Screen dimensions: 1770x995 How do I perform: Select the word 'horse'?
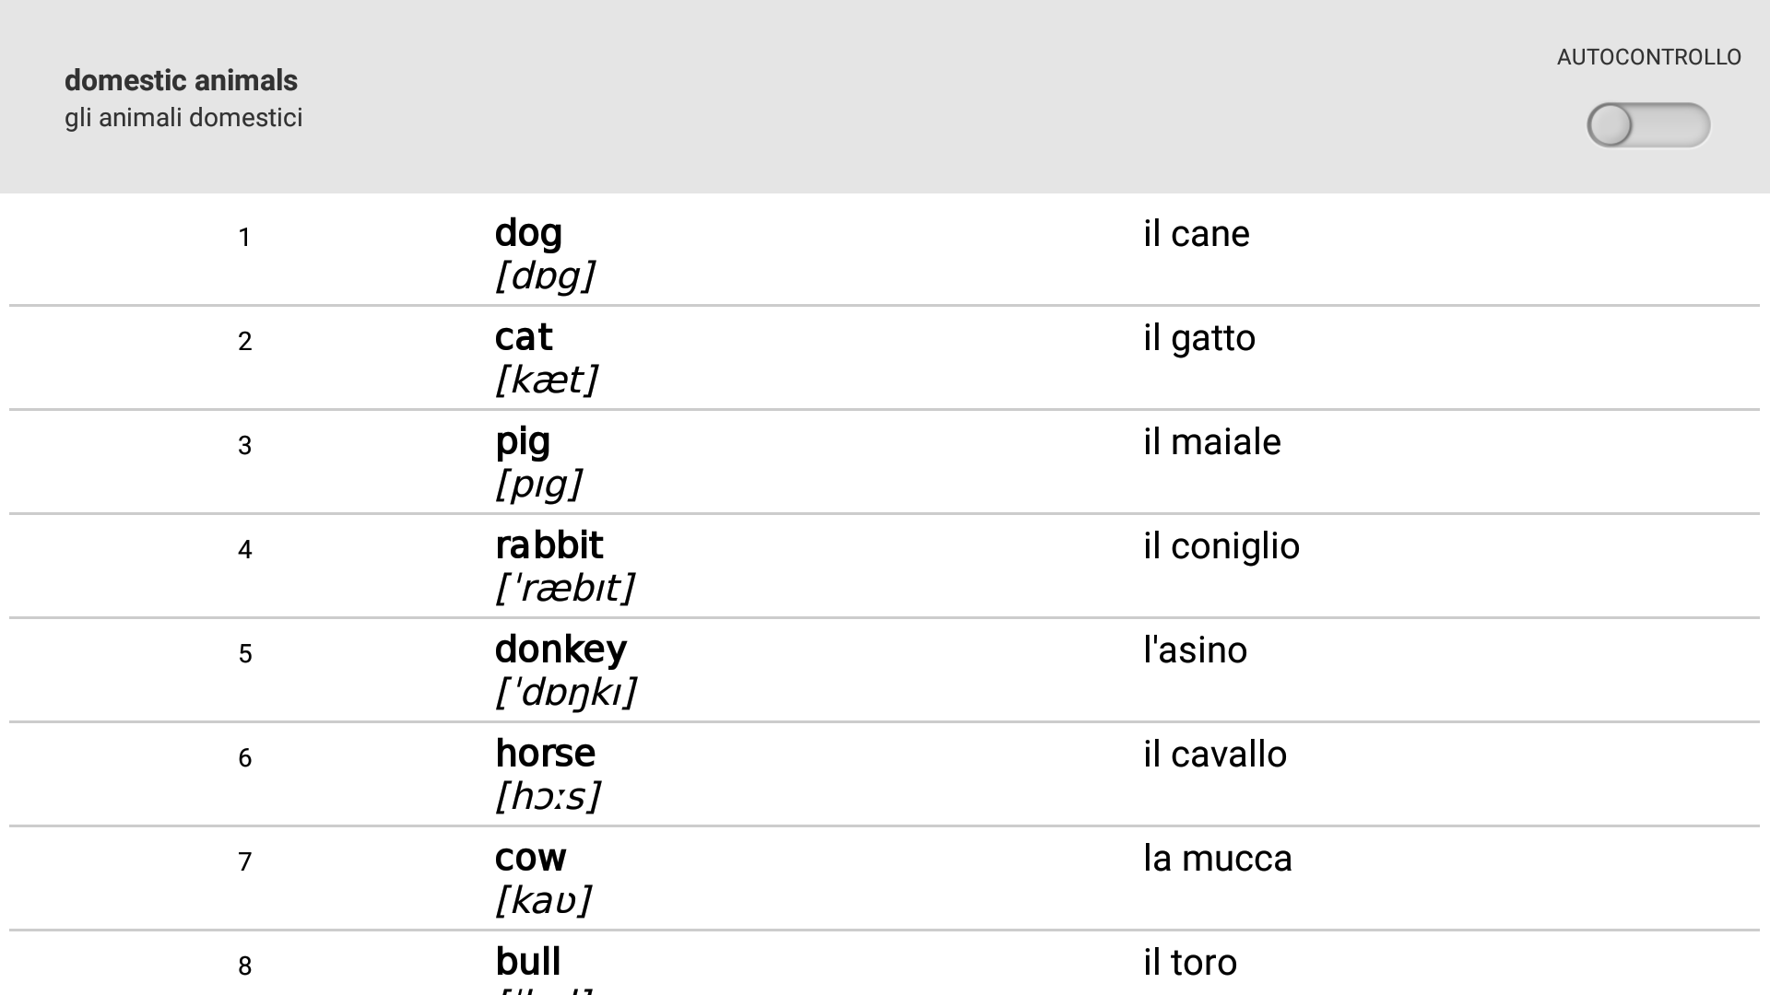[x=545, y=754]
